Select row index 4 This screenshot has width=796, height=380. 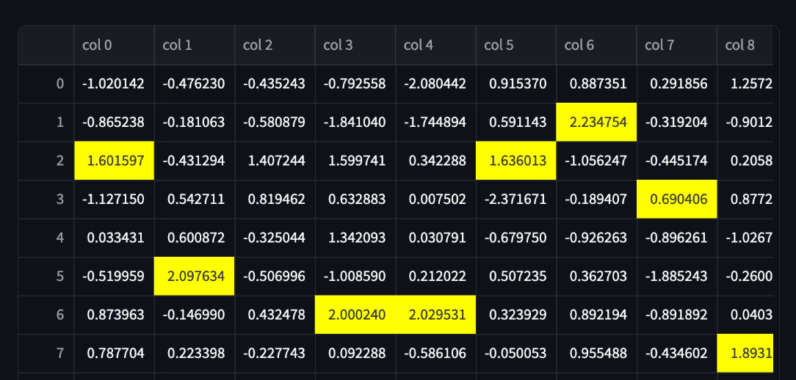click(46, 238)
